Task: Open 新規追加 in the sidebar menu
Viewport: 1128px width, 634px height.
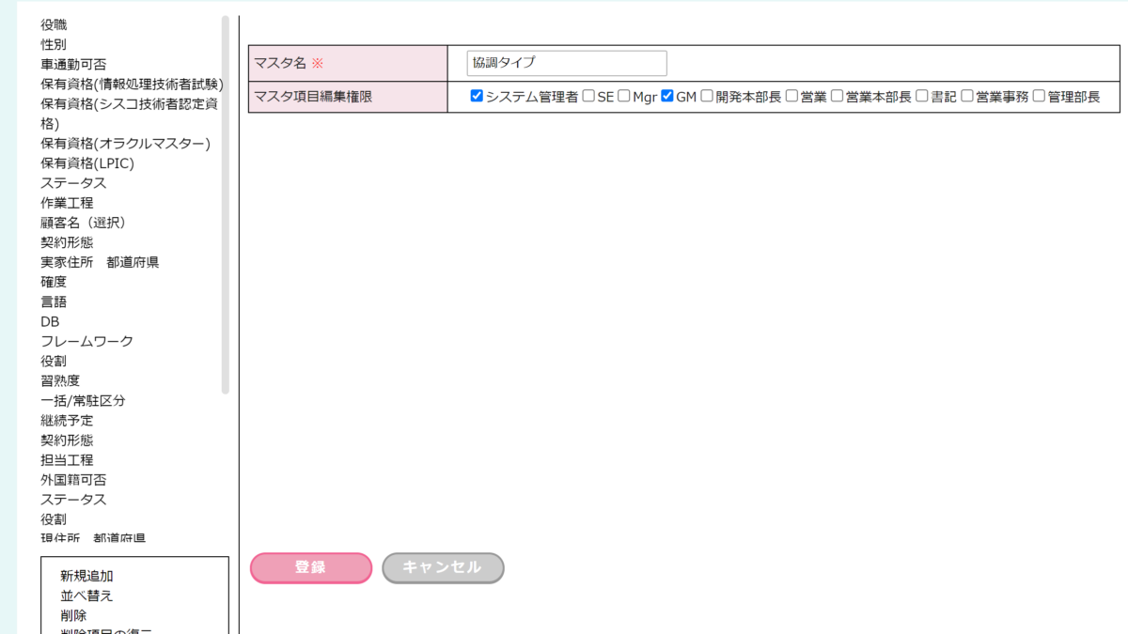Action: coord(86,576)
